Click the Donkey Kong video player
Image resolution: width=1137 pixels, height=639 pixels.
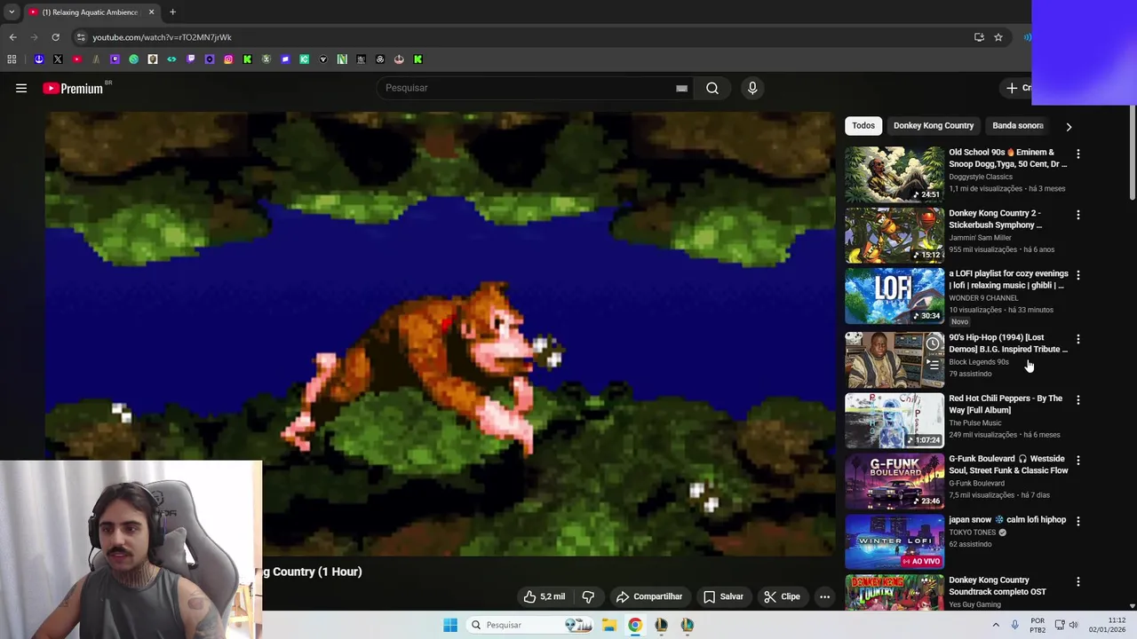[440, 334]
